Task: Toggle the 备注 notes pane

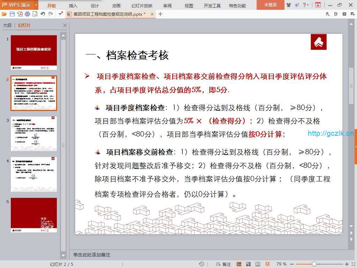Action: click(x=224, y=264)
